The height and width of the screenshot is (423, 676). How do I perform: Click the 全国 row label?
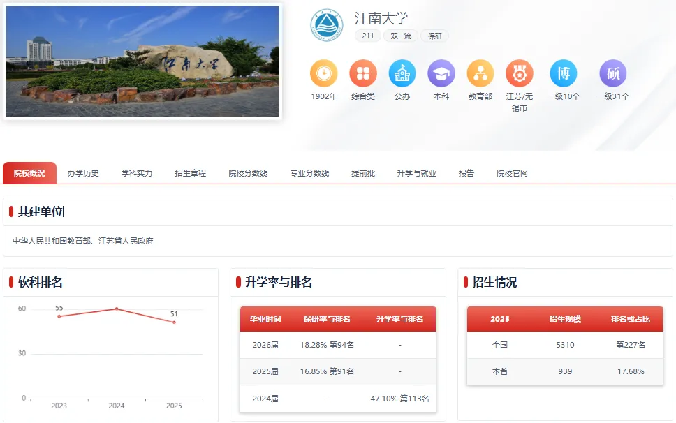pos(500,345)
